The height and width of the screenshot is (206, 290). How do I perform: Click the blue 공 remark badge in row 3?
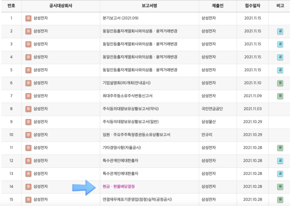[x=280, y=44]
